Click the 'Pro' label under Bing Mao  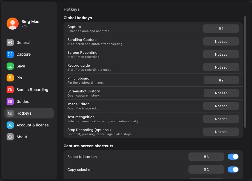click(24, 26)
